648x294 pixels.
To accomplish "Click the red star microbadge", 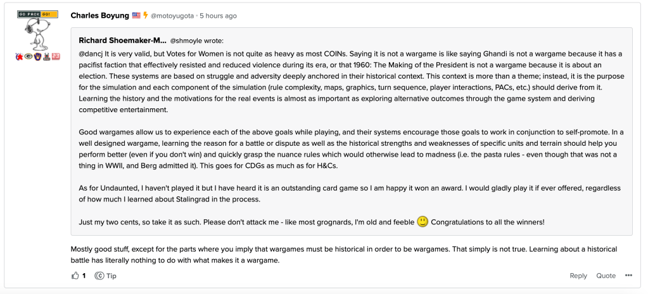I will point(20,57).
